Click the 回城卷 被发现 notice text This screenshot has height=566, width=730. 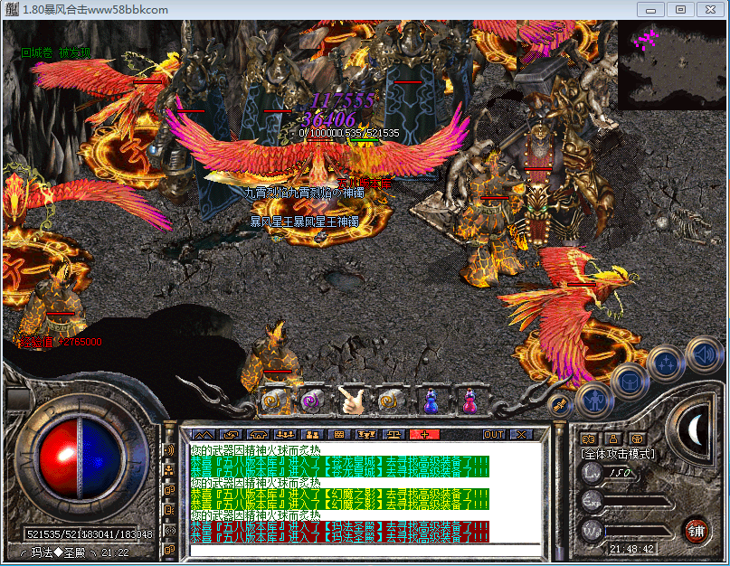(55, 52)
